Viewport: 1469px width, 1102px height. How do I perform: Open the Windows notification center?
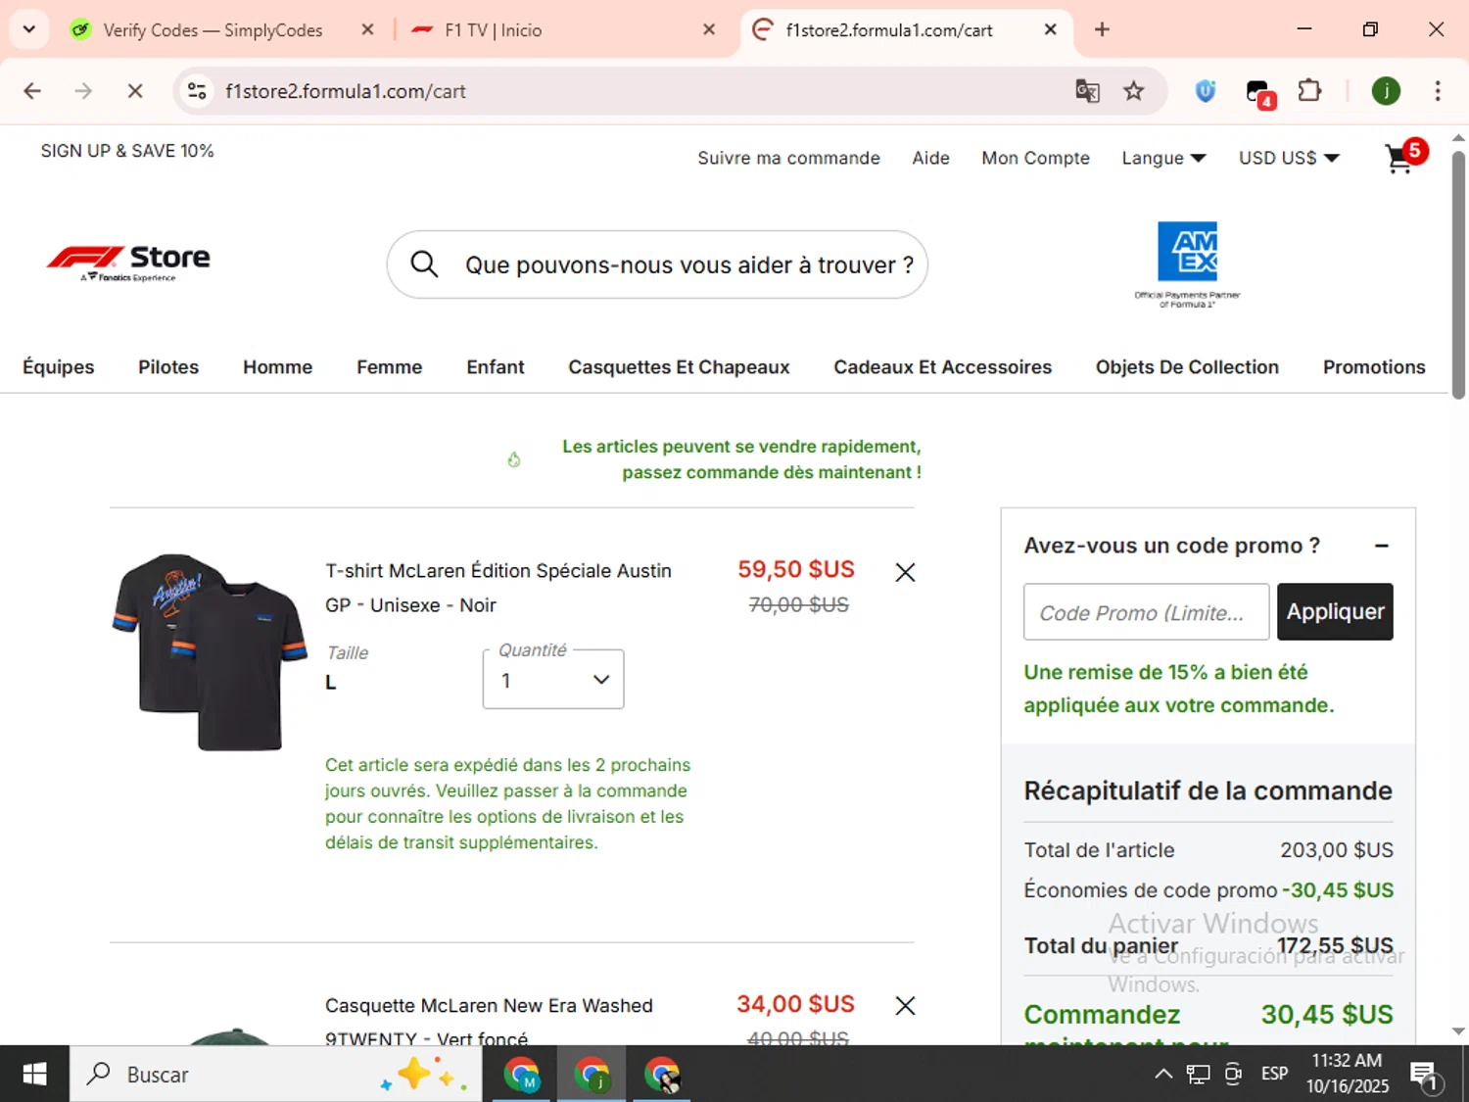coord(1425,1076)
